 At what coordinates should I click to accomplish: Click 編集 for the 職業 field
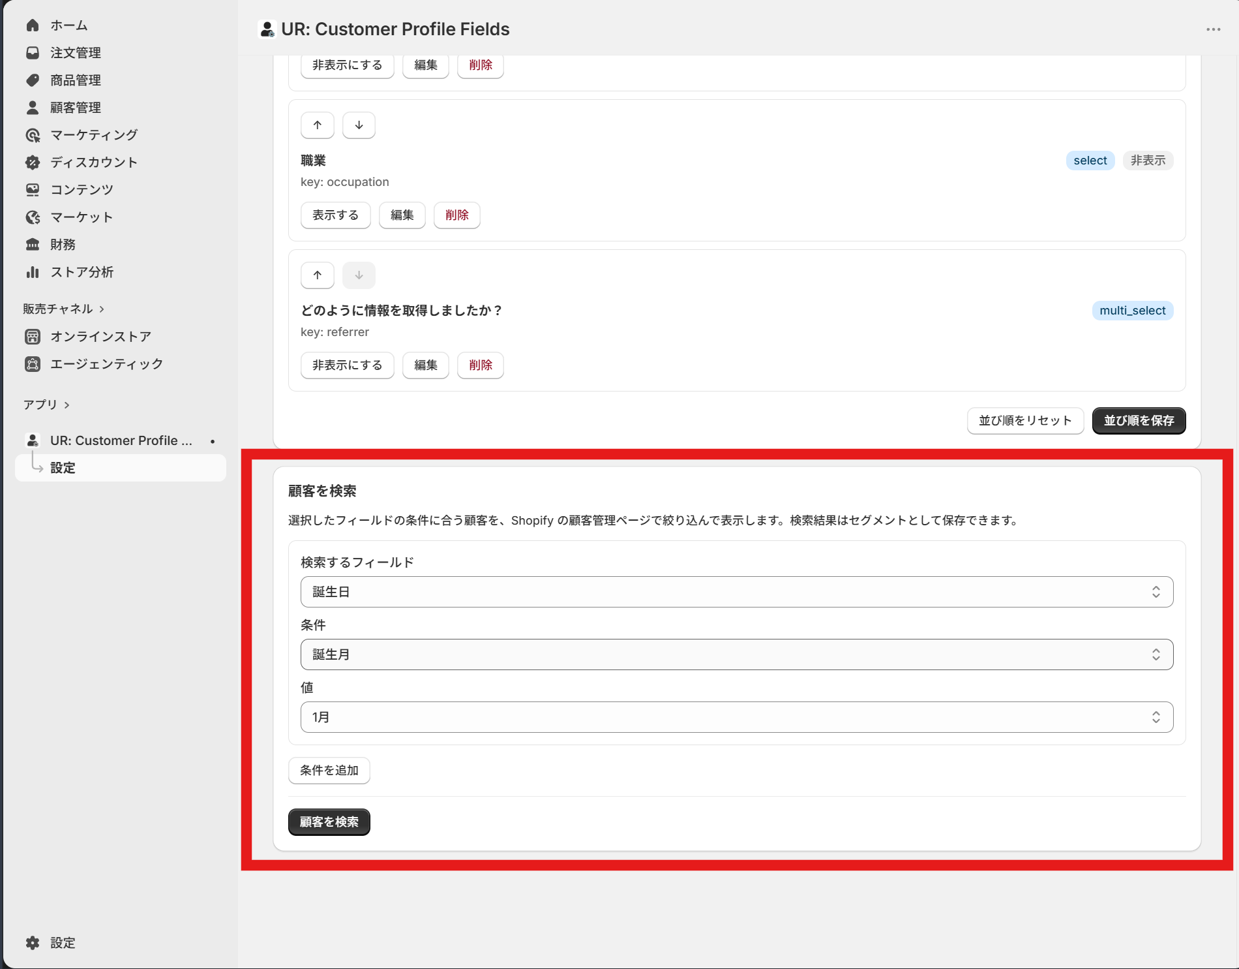(402, 215)
